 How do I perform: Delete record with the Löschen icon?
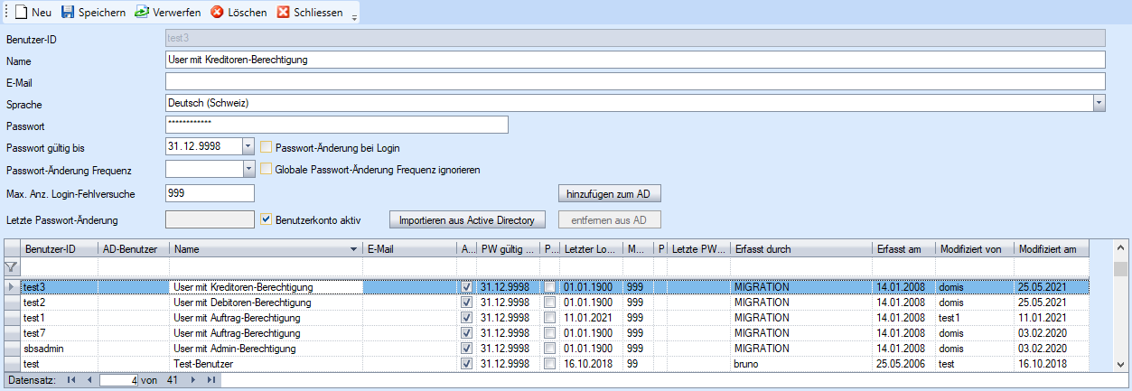[217, 13]
